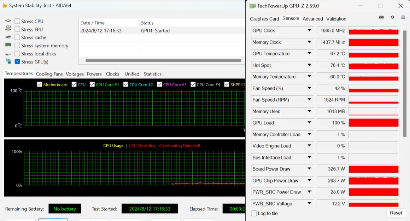Toggle the CPU Core #1 graph checkbox
This screenshot has height=221, width=410.
tap(92, 84)
